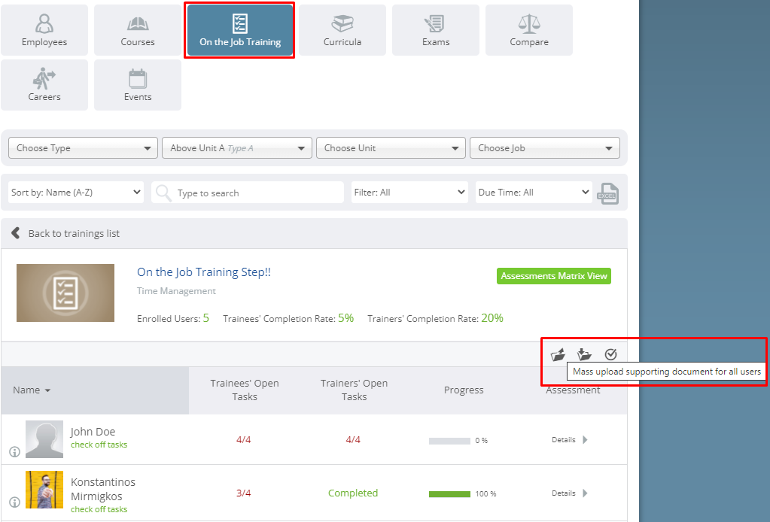Click Details arrow in Konstantinos's row
The width and height of the screenshot is (770, 522).
click(x=585, y=493)
